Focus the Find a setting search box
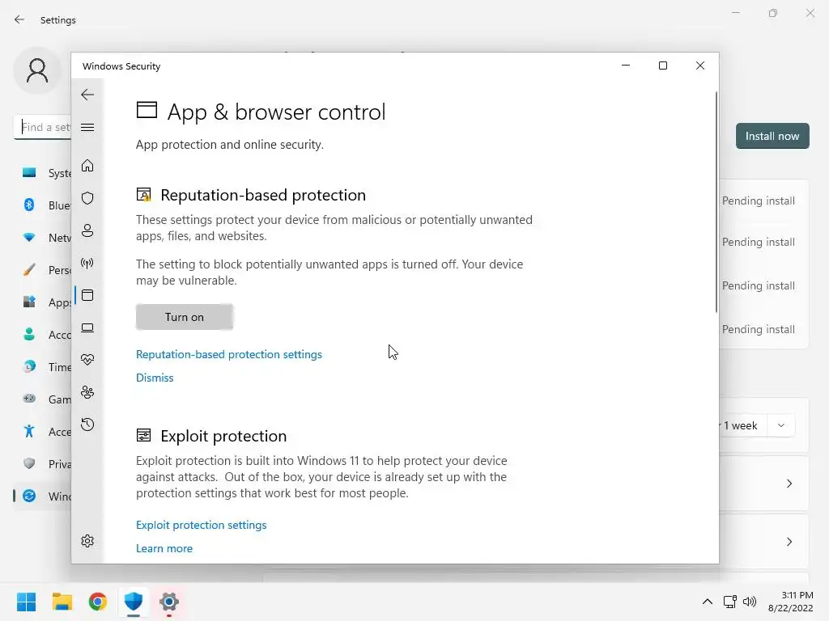The height and width of the screenshot is (621, 829). tap(44, 127)
